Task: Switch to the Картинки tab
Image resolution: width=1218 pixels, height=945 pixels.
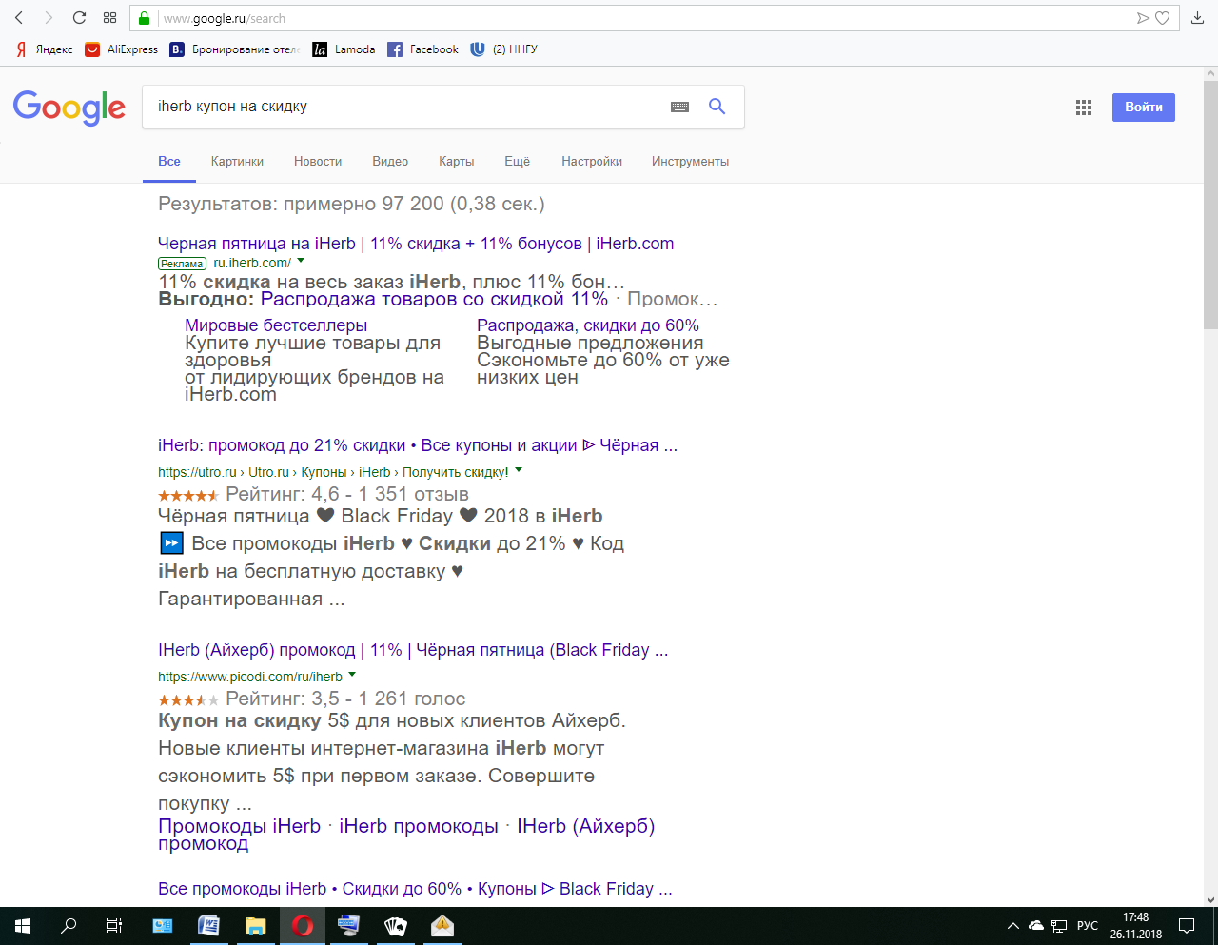Action: 237,162
